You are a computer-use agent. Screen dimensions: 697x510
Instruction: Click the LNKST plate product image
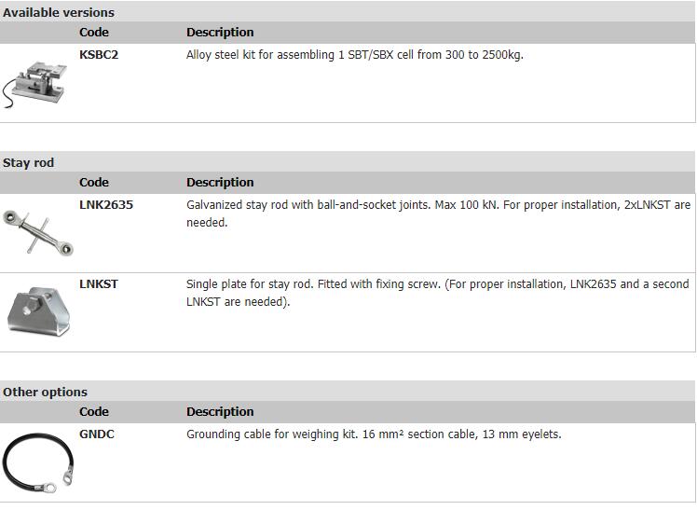[39, 310]
